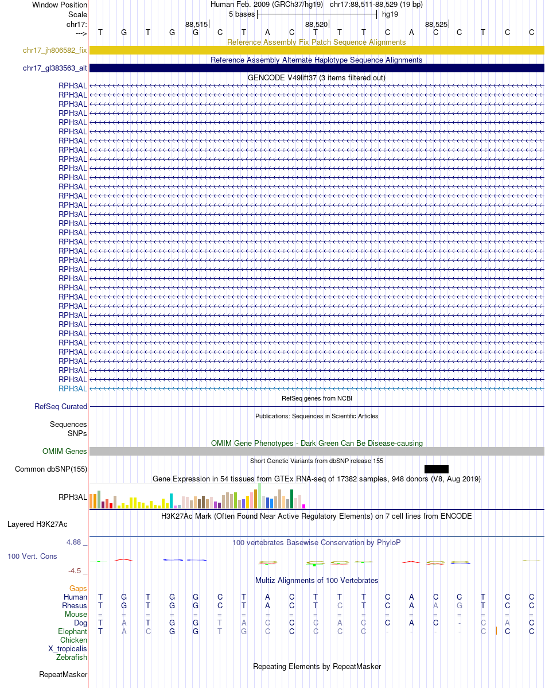Click the 88,525 position tick label

point(436,25)
